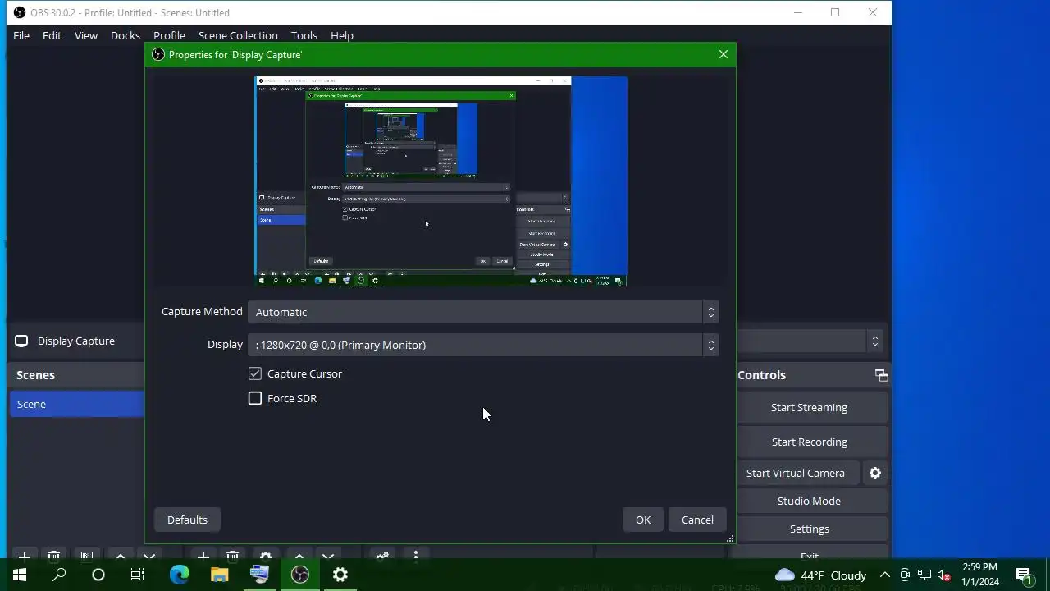Click the Display dropdown stepper arrows
This screenshot has width=1050, height=591.
[710, 345]
